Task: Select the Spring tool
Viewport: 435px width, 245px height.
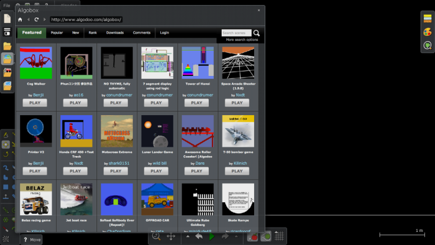Action: [6, 210]
